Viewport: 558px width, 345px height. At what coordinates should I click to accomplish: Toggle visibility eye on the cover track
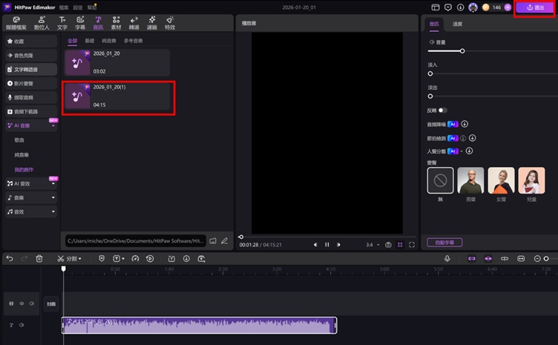[x=21, y=303]
